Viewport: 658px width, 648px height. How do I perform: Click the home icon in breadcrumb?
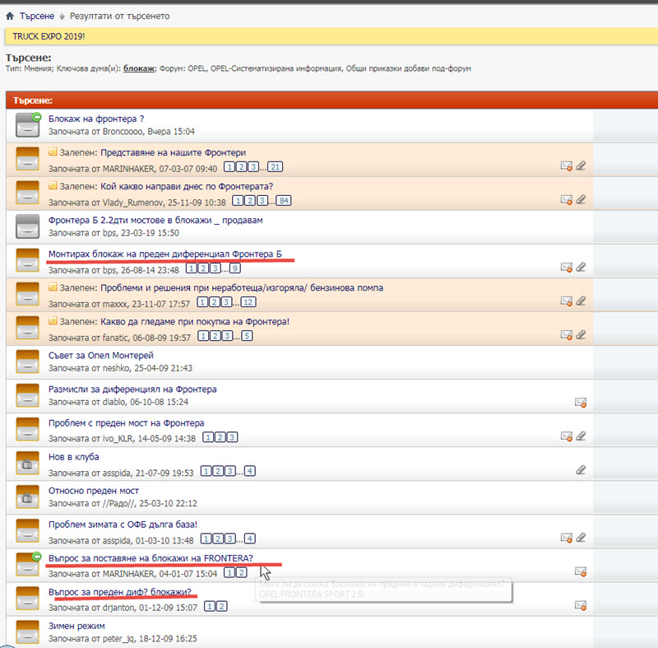pyautogui.click(x=9, y=16)
